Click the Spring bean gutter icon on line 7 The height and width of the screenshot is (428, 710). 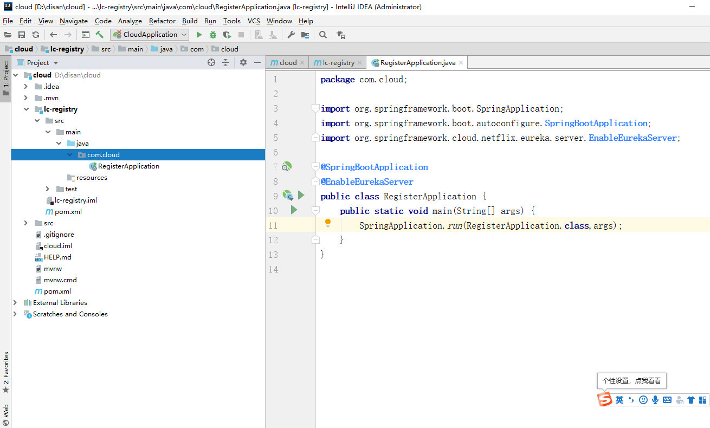pos(287,166)
